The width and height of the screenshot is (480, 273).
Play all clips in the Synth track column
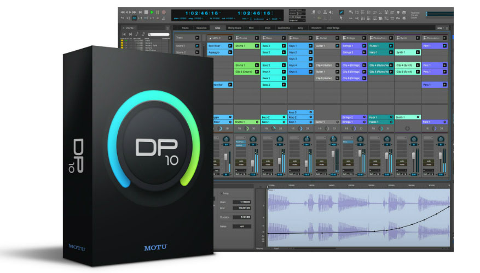[x=418, y=38]
